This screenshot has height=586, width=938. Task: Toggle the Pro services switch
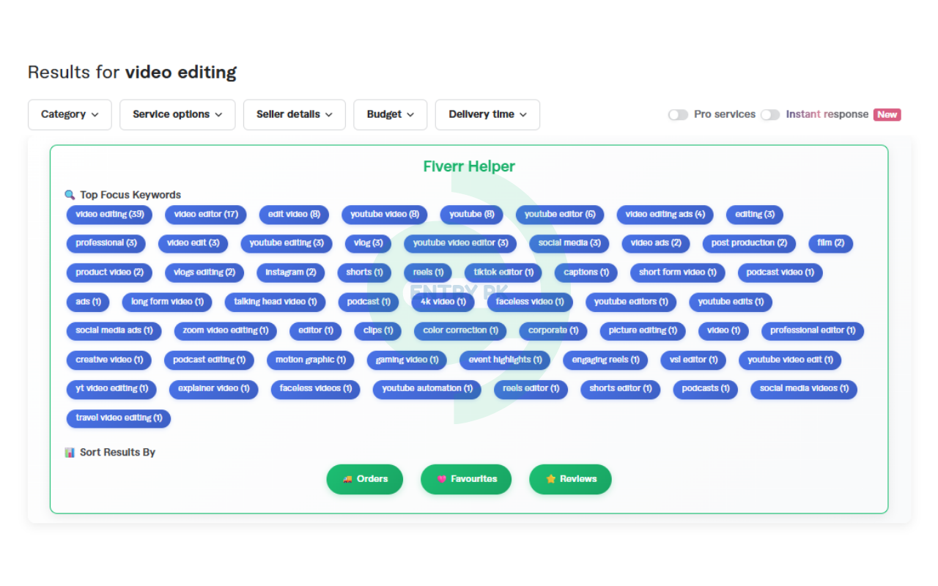pyautogui.click(x=678, y=115)
